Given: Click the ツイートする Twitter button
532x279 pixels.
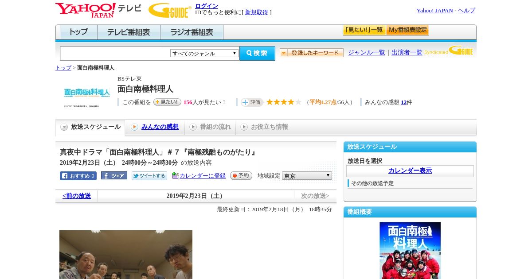Looking at the screenshot, I should click(149, 176).
